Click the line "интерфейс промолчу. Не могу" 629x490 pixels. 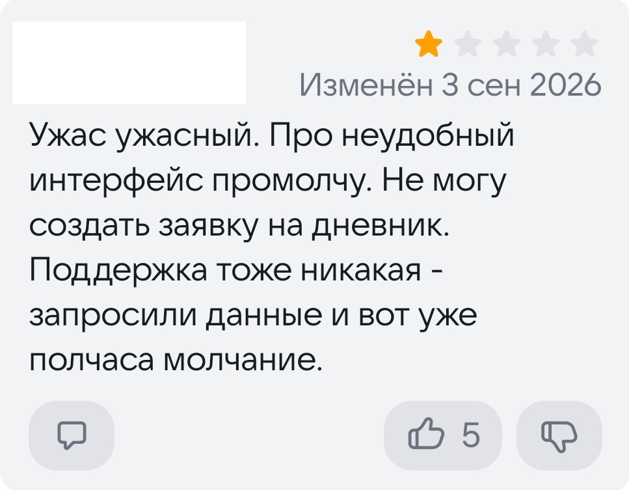pos(267,182)
